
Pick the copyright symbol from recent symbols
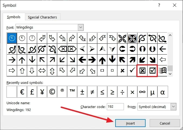(x=52, y=92)
